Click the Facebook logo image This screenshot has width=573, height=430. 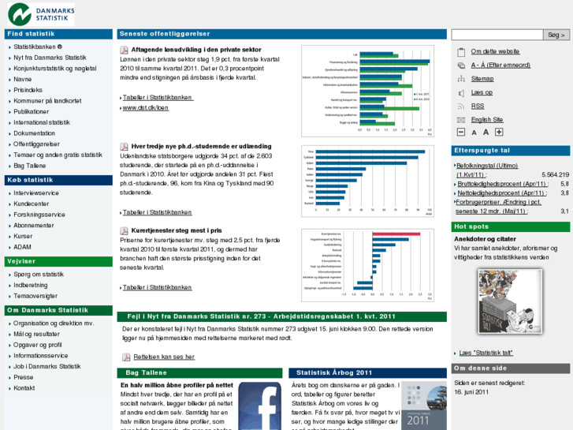point(260,406)
